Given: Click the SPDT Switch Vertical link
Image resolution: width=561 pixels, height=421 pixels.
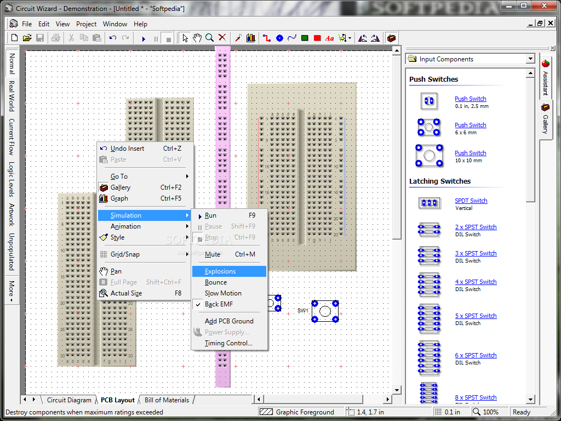Looking at the screenshot, I should click(x=470, y=201).
